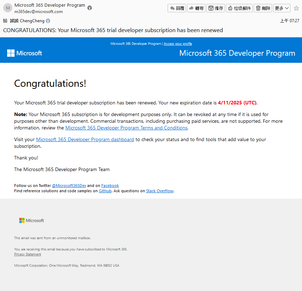Click the received time 上午 07:27
This screenshot has height=291, width=302.
290,21
